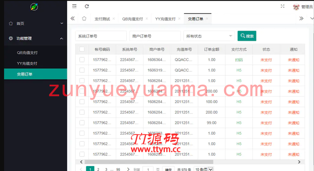Check the row with merchant 1606319...

click(x=82, y=70)
